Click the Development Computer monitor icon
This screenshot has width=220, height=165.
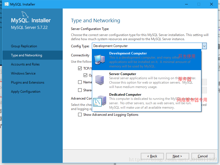[x=100, y=59]
